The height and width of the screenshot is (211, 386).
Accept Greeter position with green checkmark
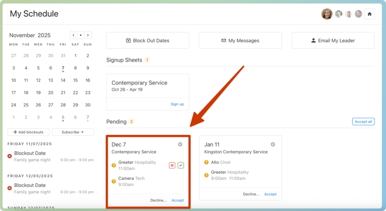pos(181,165)
